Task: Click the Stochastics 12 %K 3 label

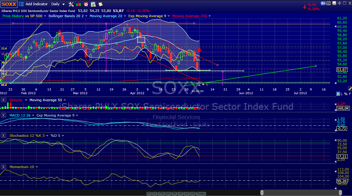Action: click(27, 136)
